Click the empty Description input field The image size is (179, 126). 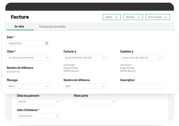142,86
